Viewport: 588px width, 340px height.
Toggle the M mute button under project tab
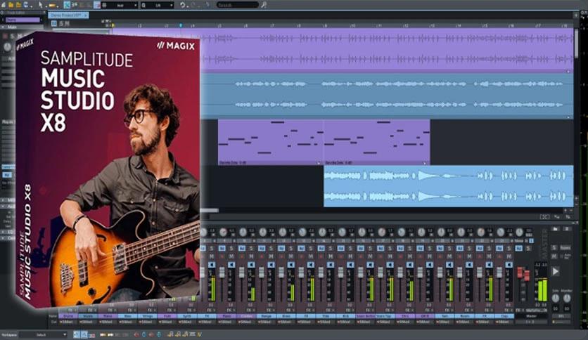point(68,23)
